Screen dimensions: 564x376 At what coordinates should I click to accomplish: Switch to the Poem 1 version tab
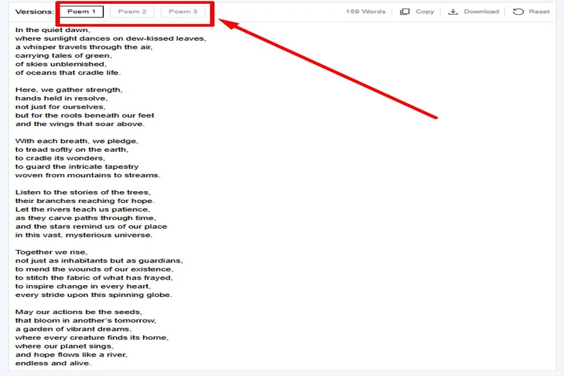tap(81, 12)
